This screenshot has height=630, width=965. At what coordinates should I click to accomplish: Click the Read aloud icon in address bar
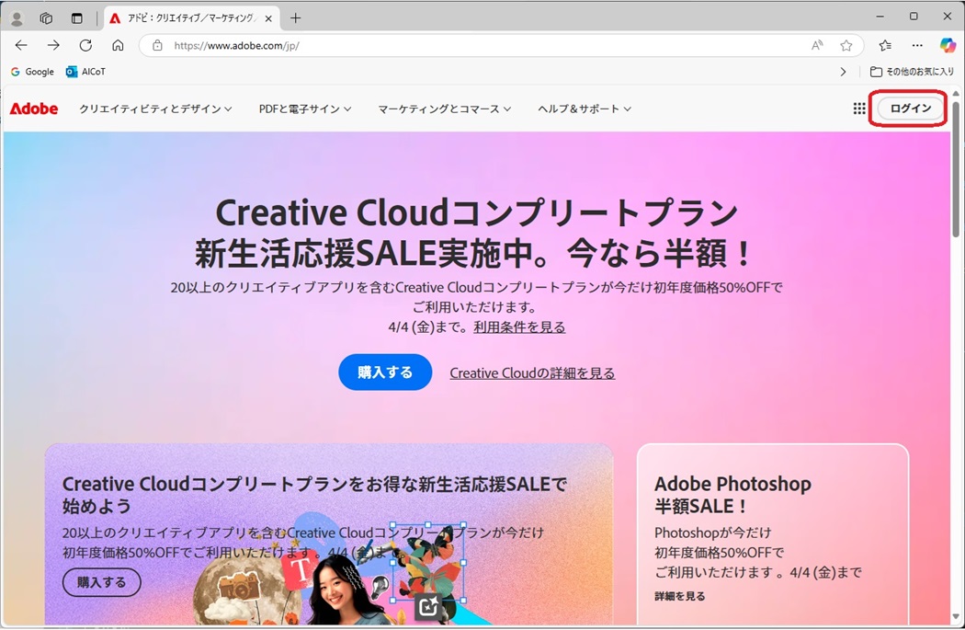click(817, 45)
